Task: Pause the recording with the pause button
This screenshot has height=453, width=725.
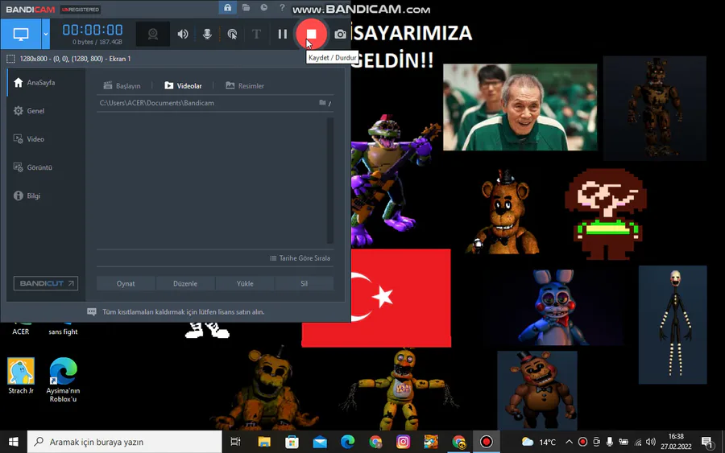Action: pyautogui.click(x=282, y=34)
